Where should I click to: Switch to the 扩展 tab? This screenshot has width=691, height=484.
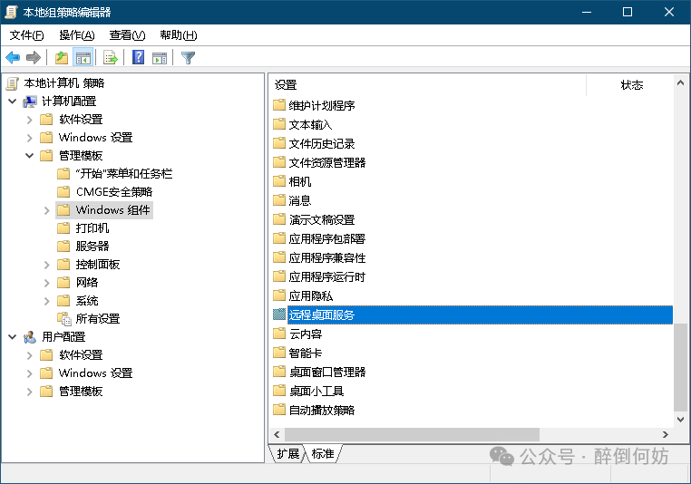coord(288,453)
